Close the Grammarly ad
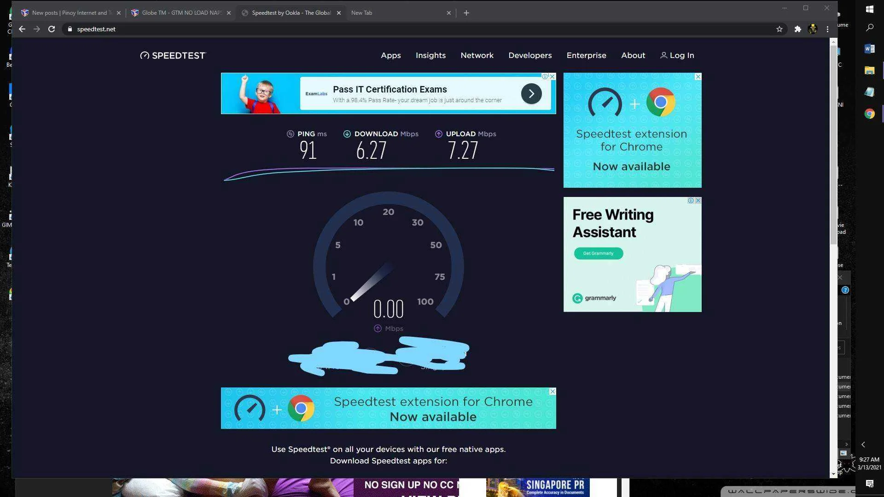The width and height of the screenshot is (884, 497). (x=698, y=201)
